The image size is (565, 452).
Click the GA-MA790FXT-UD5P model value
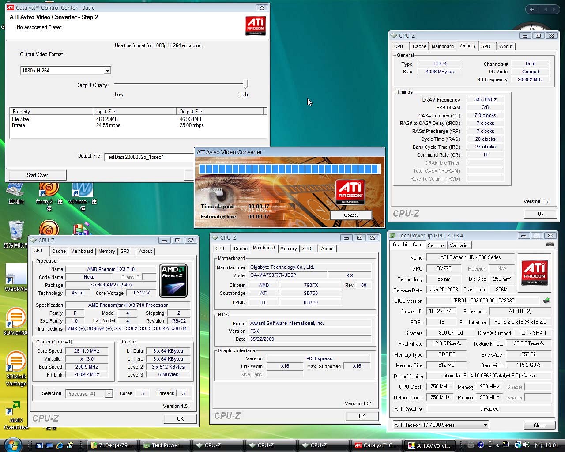[x=288, y=275]
